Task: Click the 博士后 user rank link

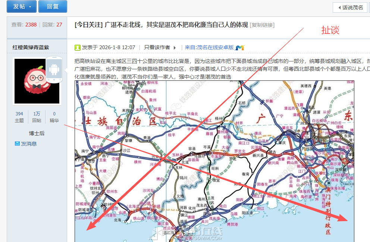Action: tap(37, 133)
